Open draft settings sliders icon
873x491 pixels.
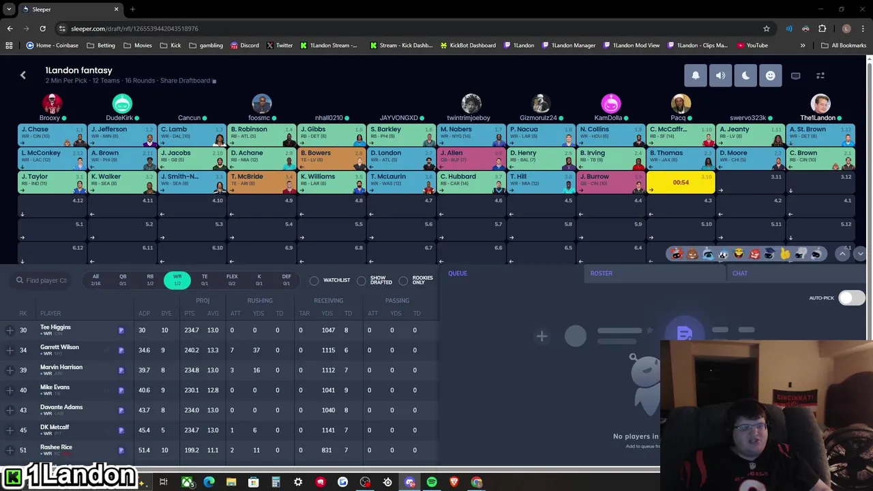[820, 76]
